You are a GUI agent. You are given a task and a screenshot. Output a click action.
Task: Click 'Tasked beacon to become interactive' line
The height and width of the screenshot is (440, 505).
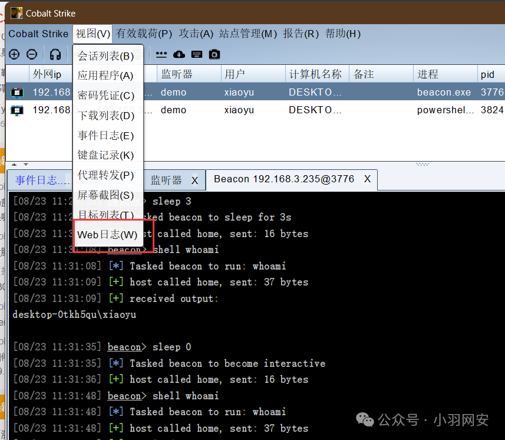pos(227,363)
